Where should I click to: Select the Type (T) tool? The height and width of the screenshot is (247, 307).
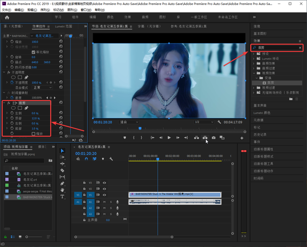coord(62,196)
